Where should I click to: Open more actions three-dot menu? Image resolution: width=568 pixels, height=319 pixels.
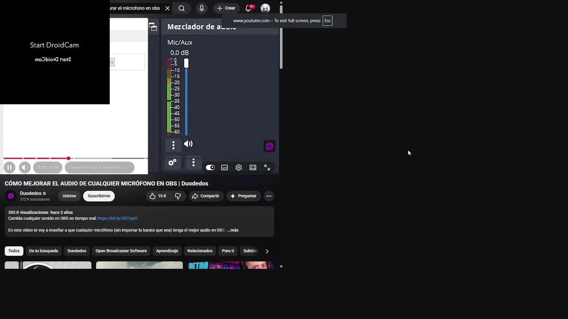pyautogui.click(x=269, y=196)
